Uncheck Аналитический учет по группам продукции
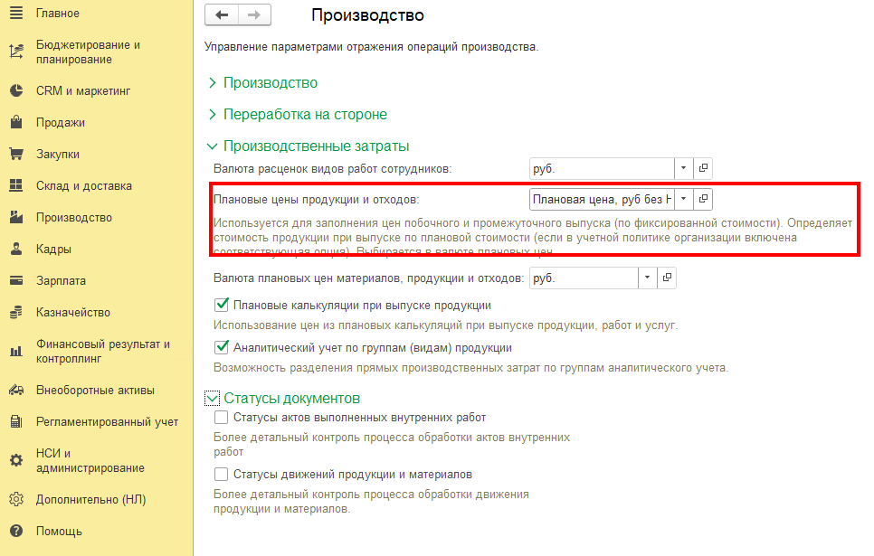 tap(222, 347)
